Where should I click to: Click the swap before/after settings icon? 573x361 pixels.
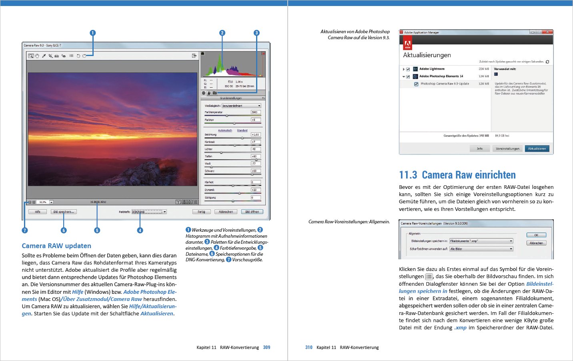click(x=184, y=202)
